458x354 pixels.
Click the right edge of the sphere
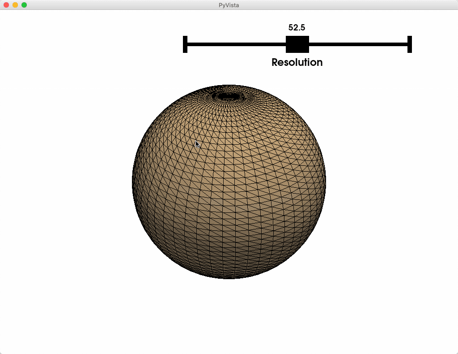point(324,181)
